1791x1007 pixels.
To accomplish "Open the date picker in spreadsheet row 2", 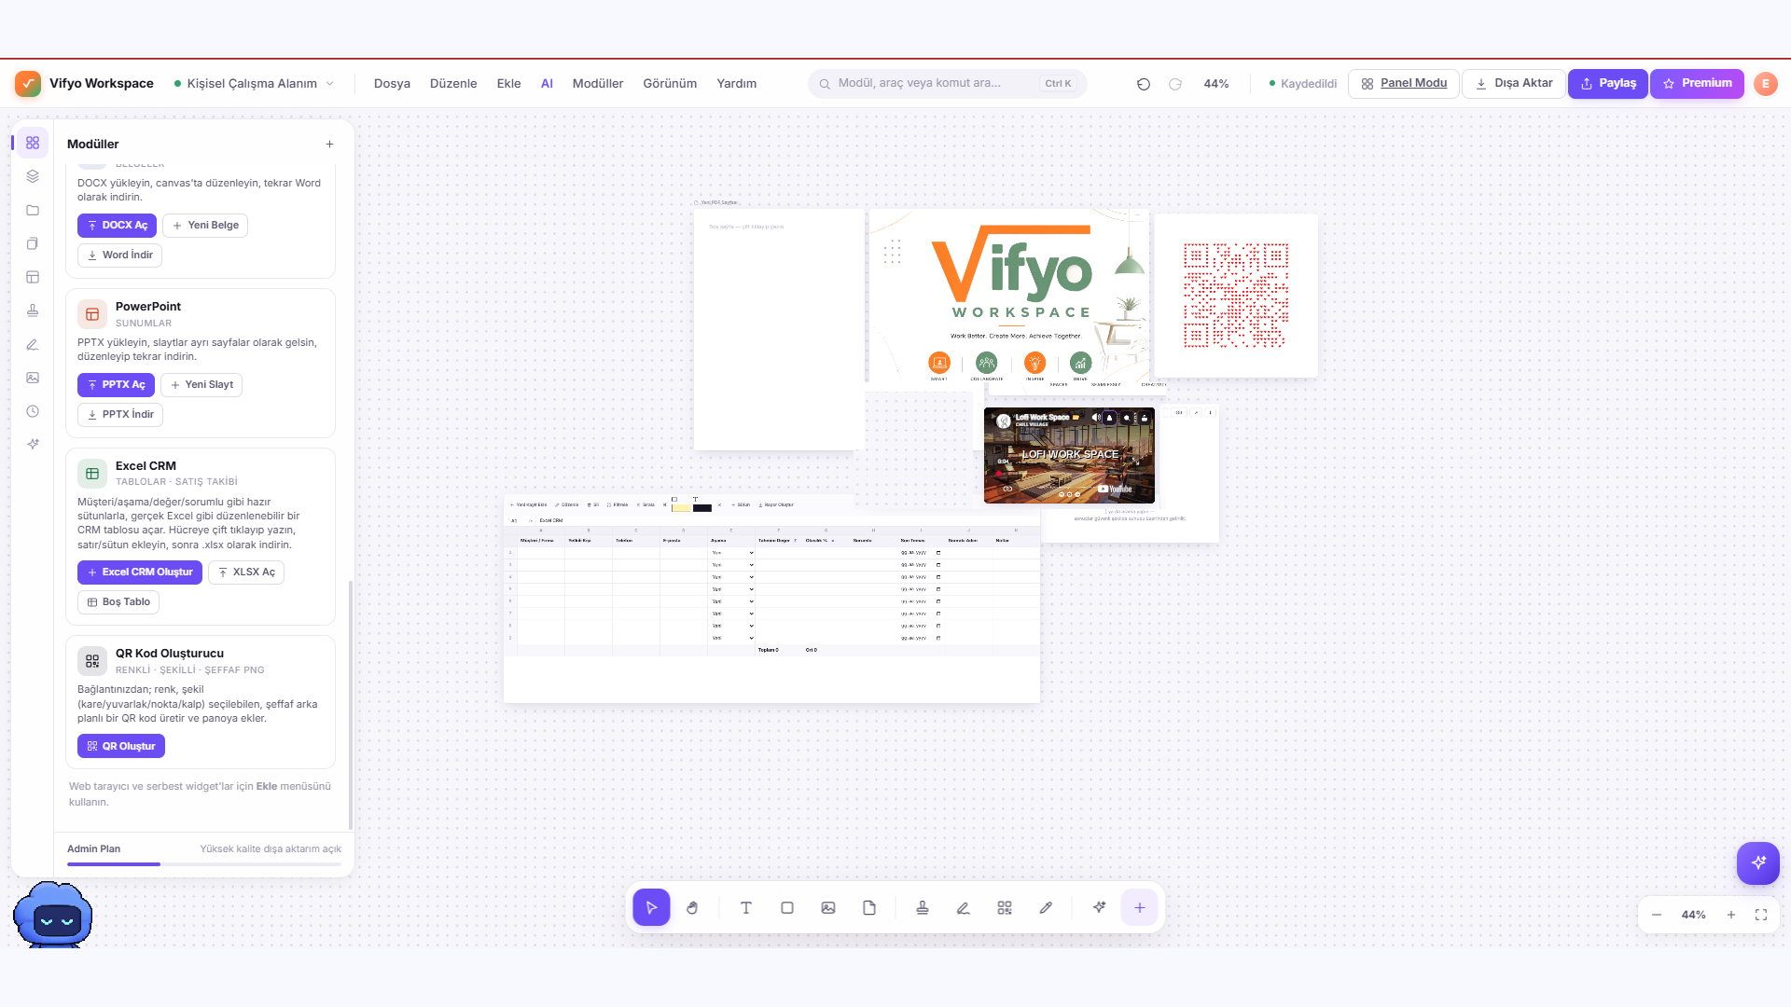I will point(938,553).
